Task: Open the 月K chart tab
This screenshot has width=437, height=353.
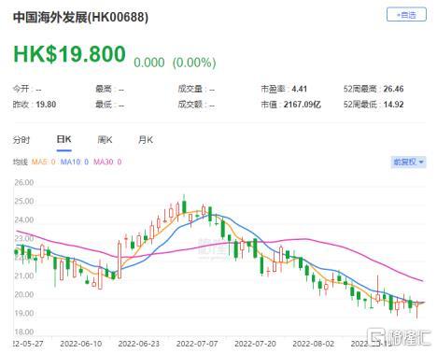Action: coord(146,140)
